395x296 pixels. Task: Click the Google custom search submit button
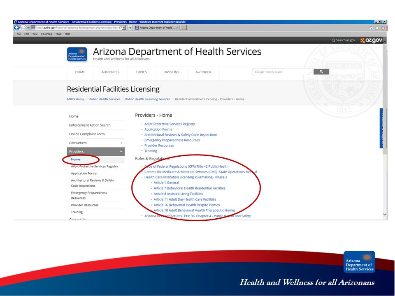321,72
